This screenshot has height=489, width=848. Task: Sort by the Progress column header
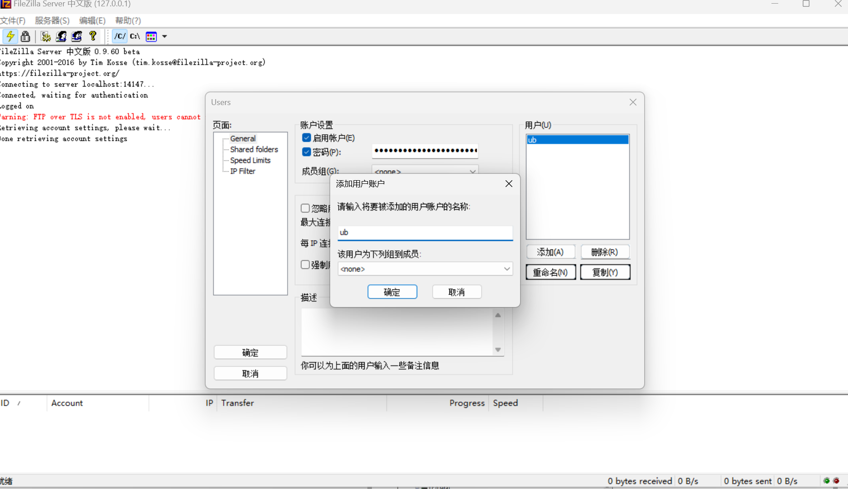[x=438, y=403]
